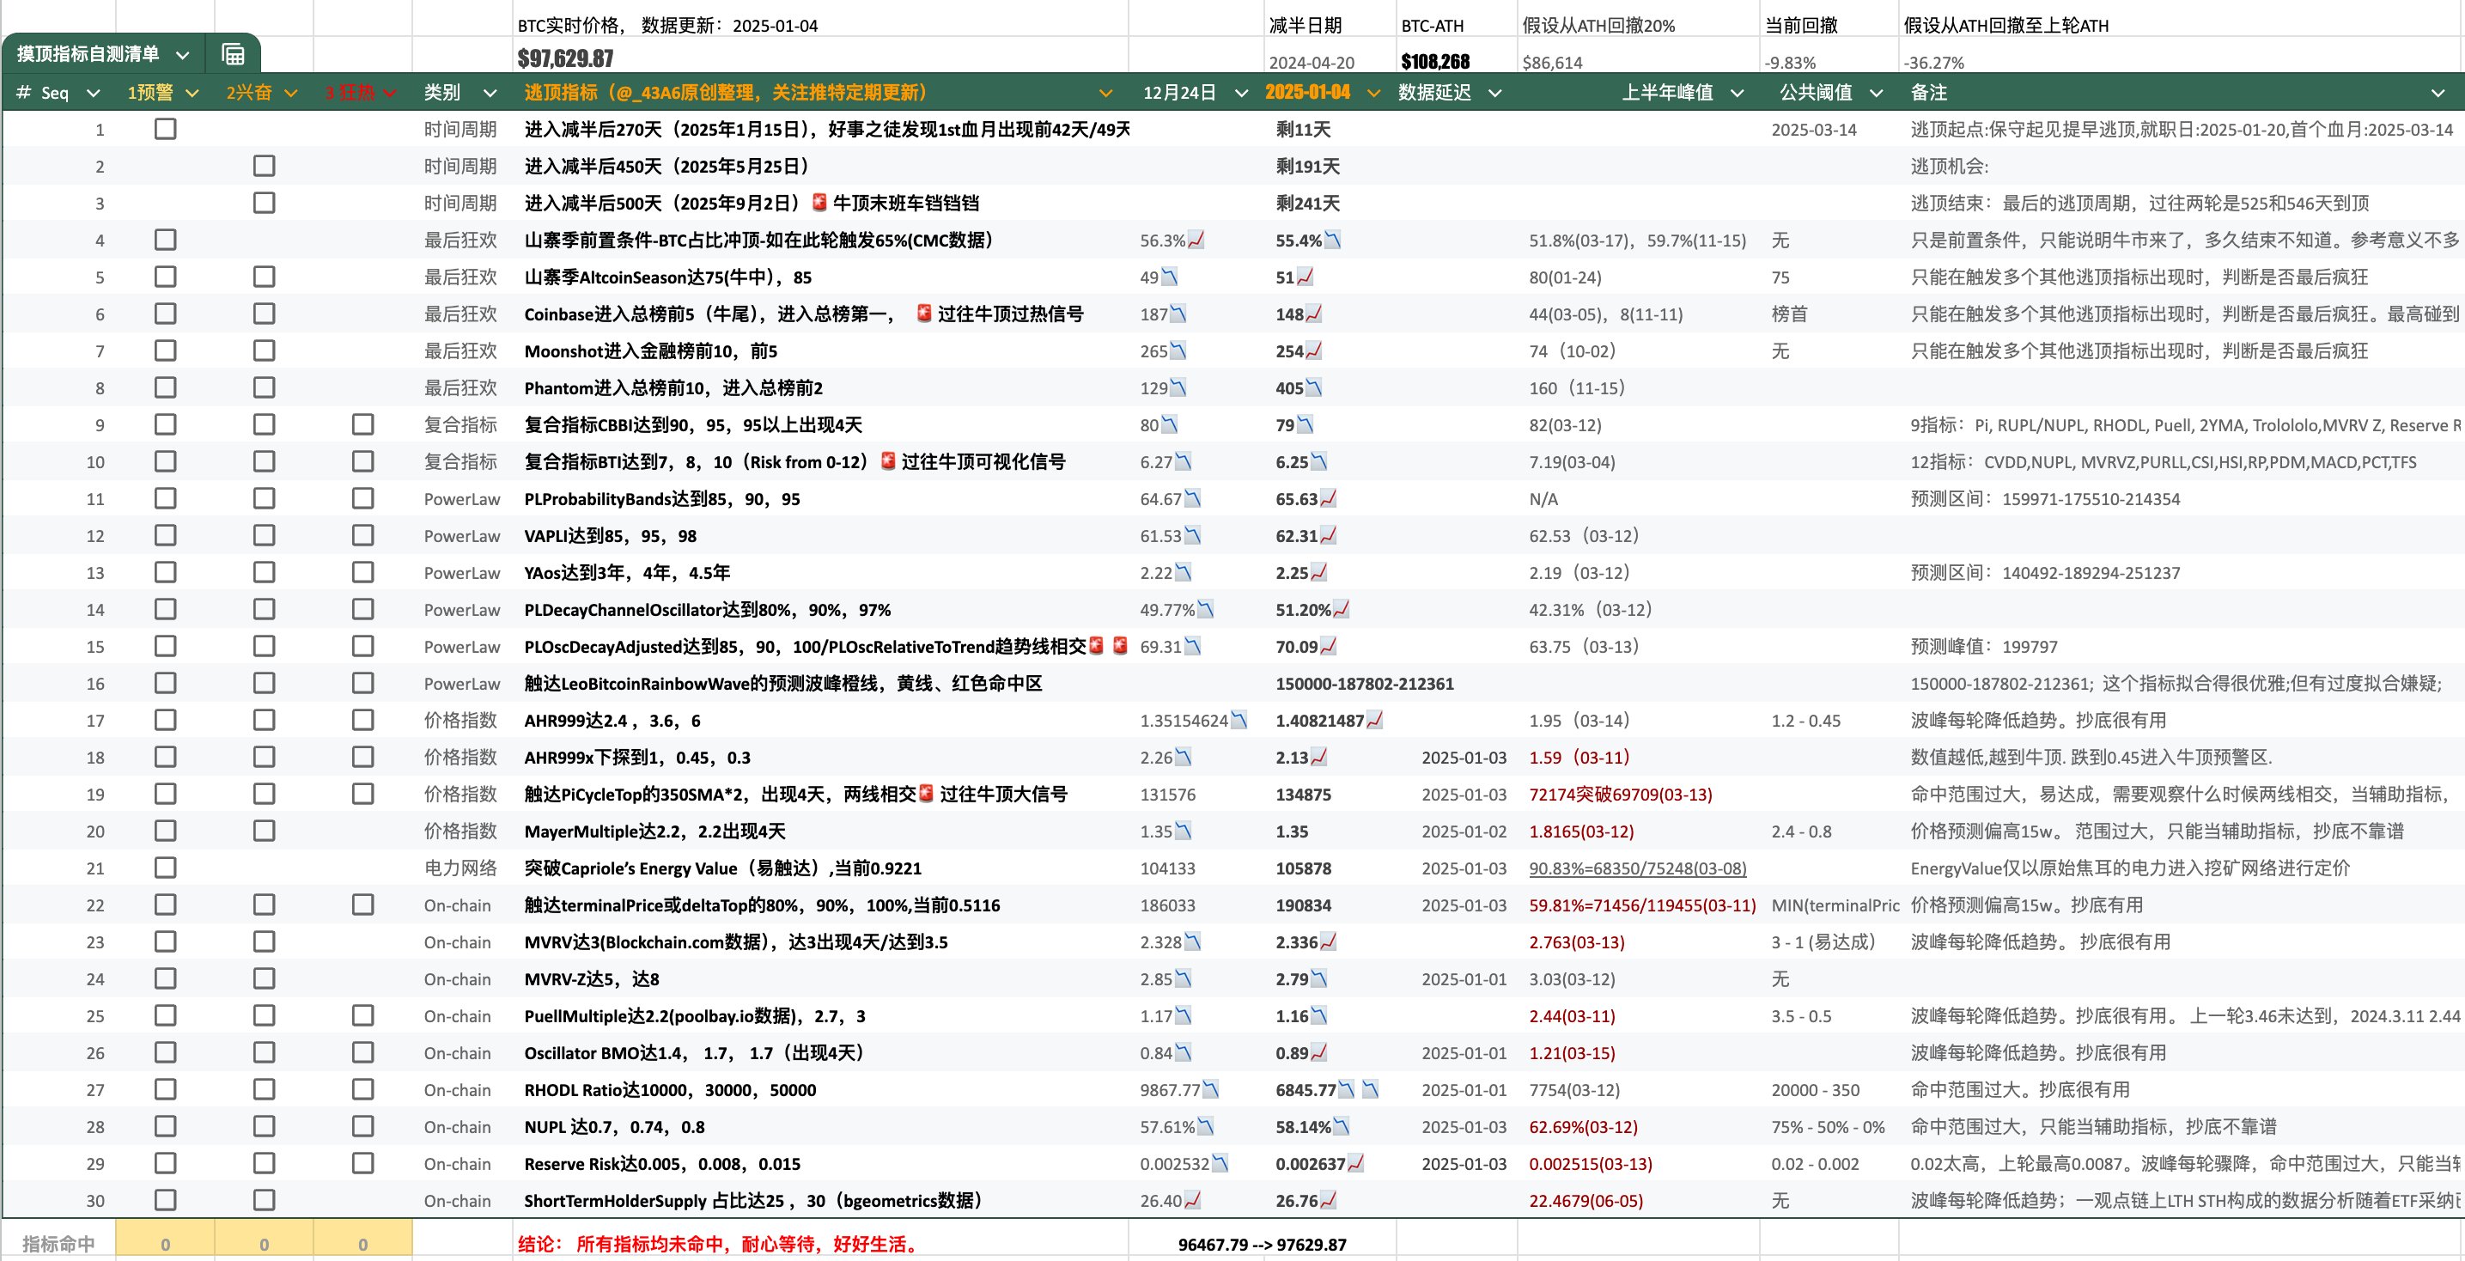Click the underlined 90.83%=68350/75248(03-08) link

pyautogui.click(x=1637, y=868)
